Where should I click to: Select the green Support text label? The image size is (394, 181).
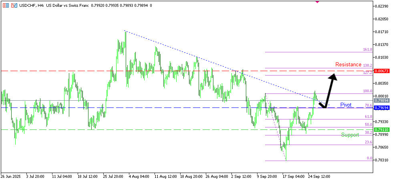point(350,135)
